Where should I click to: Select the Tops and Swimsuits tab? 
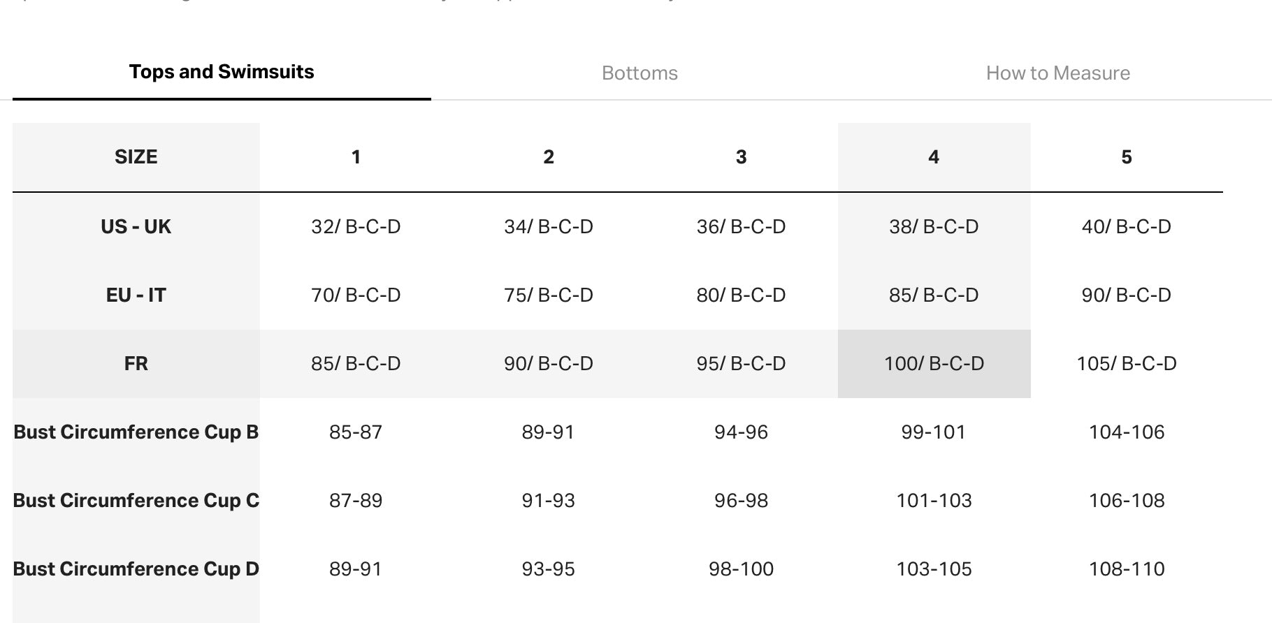tap(222, 72)
